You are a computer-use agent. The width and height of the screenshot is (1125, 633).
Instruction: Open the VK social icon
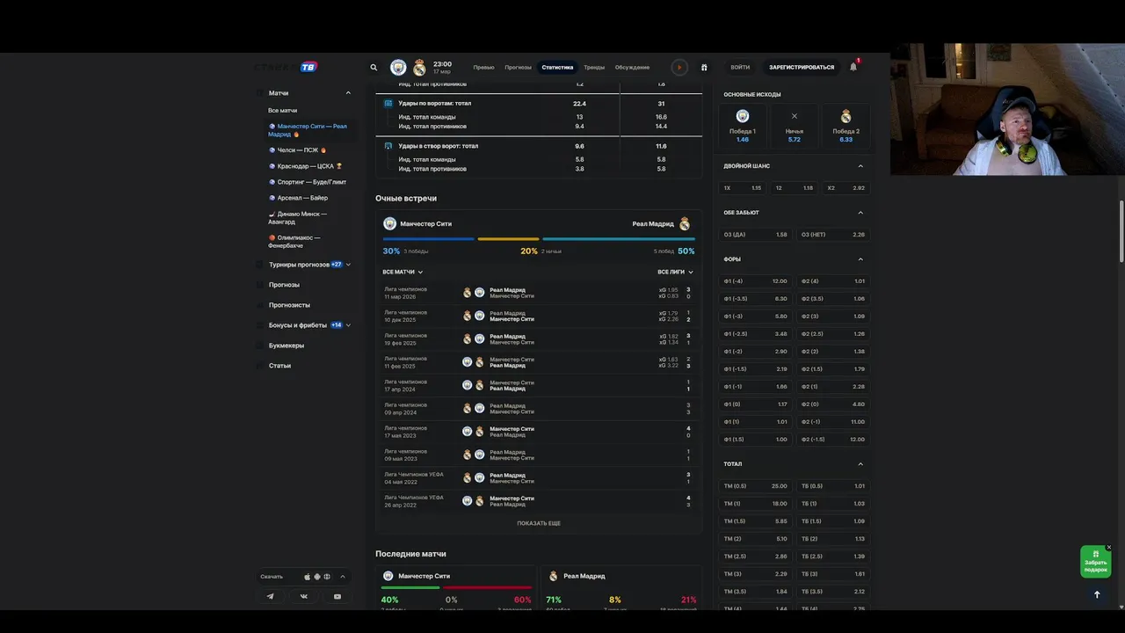304,596
